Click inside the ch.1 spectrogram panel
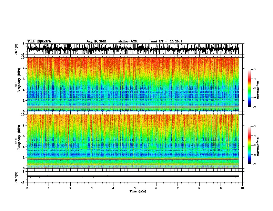This screenshot has height=211, width=273. tap(133, 84)
